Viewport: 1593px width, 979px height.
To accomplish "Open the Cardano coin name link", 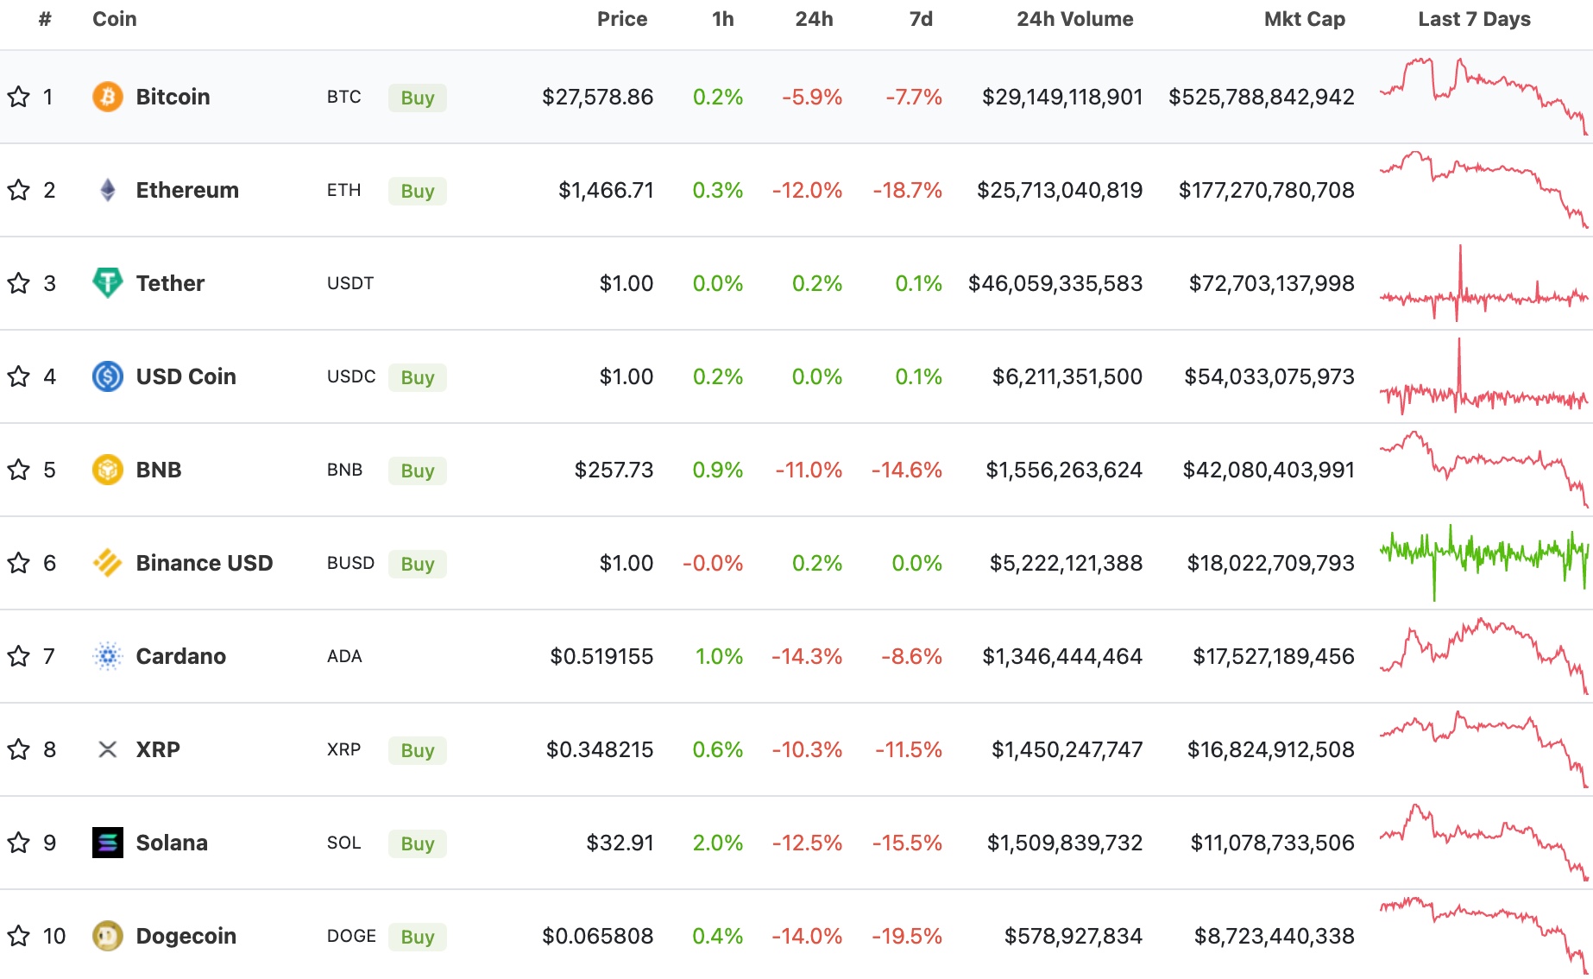I will coord(180,656).
